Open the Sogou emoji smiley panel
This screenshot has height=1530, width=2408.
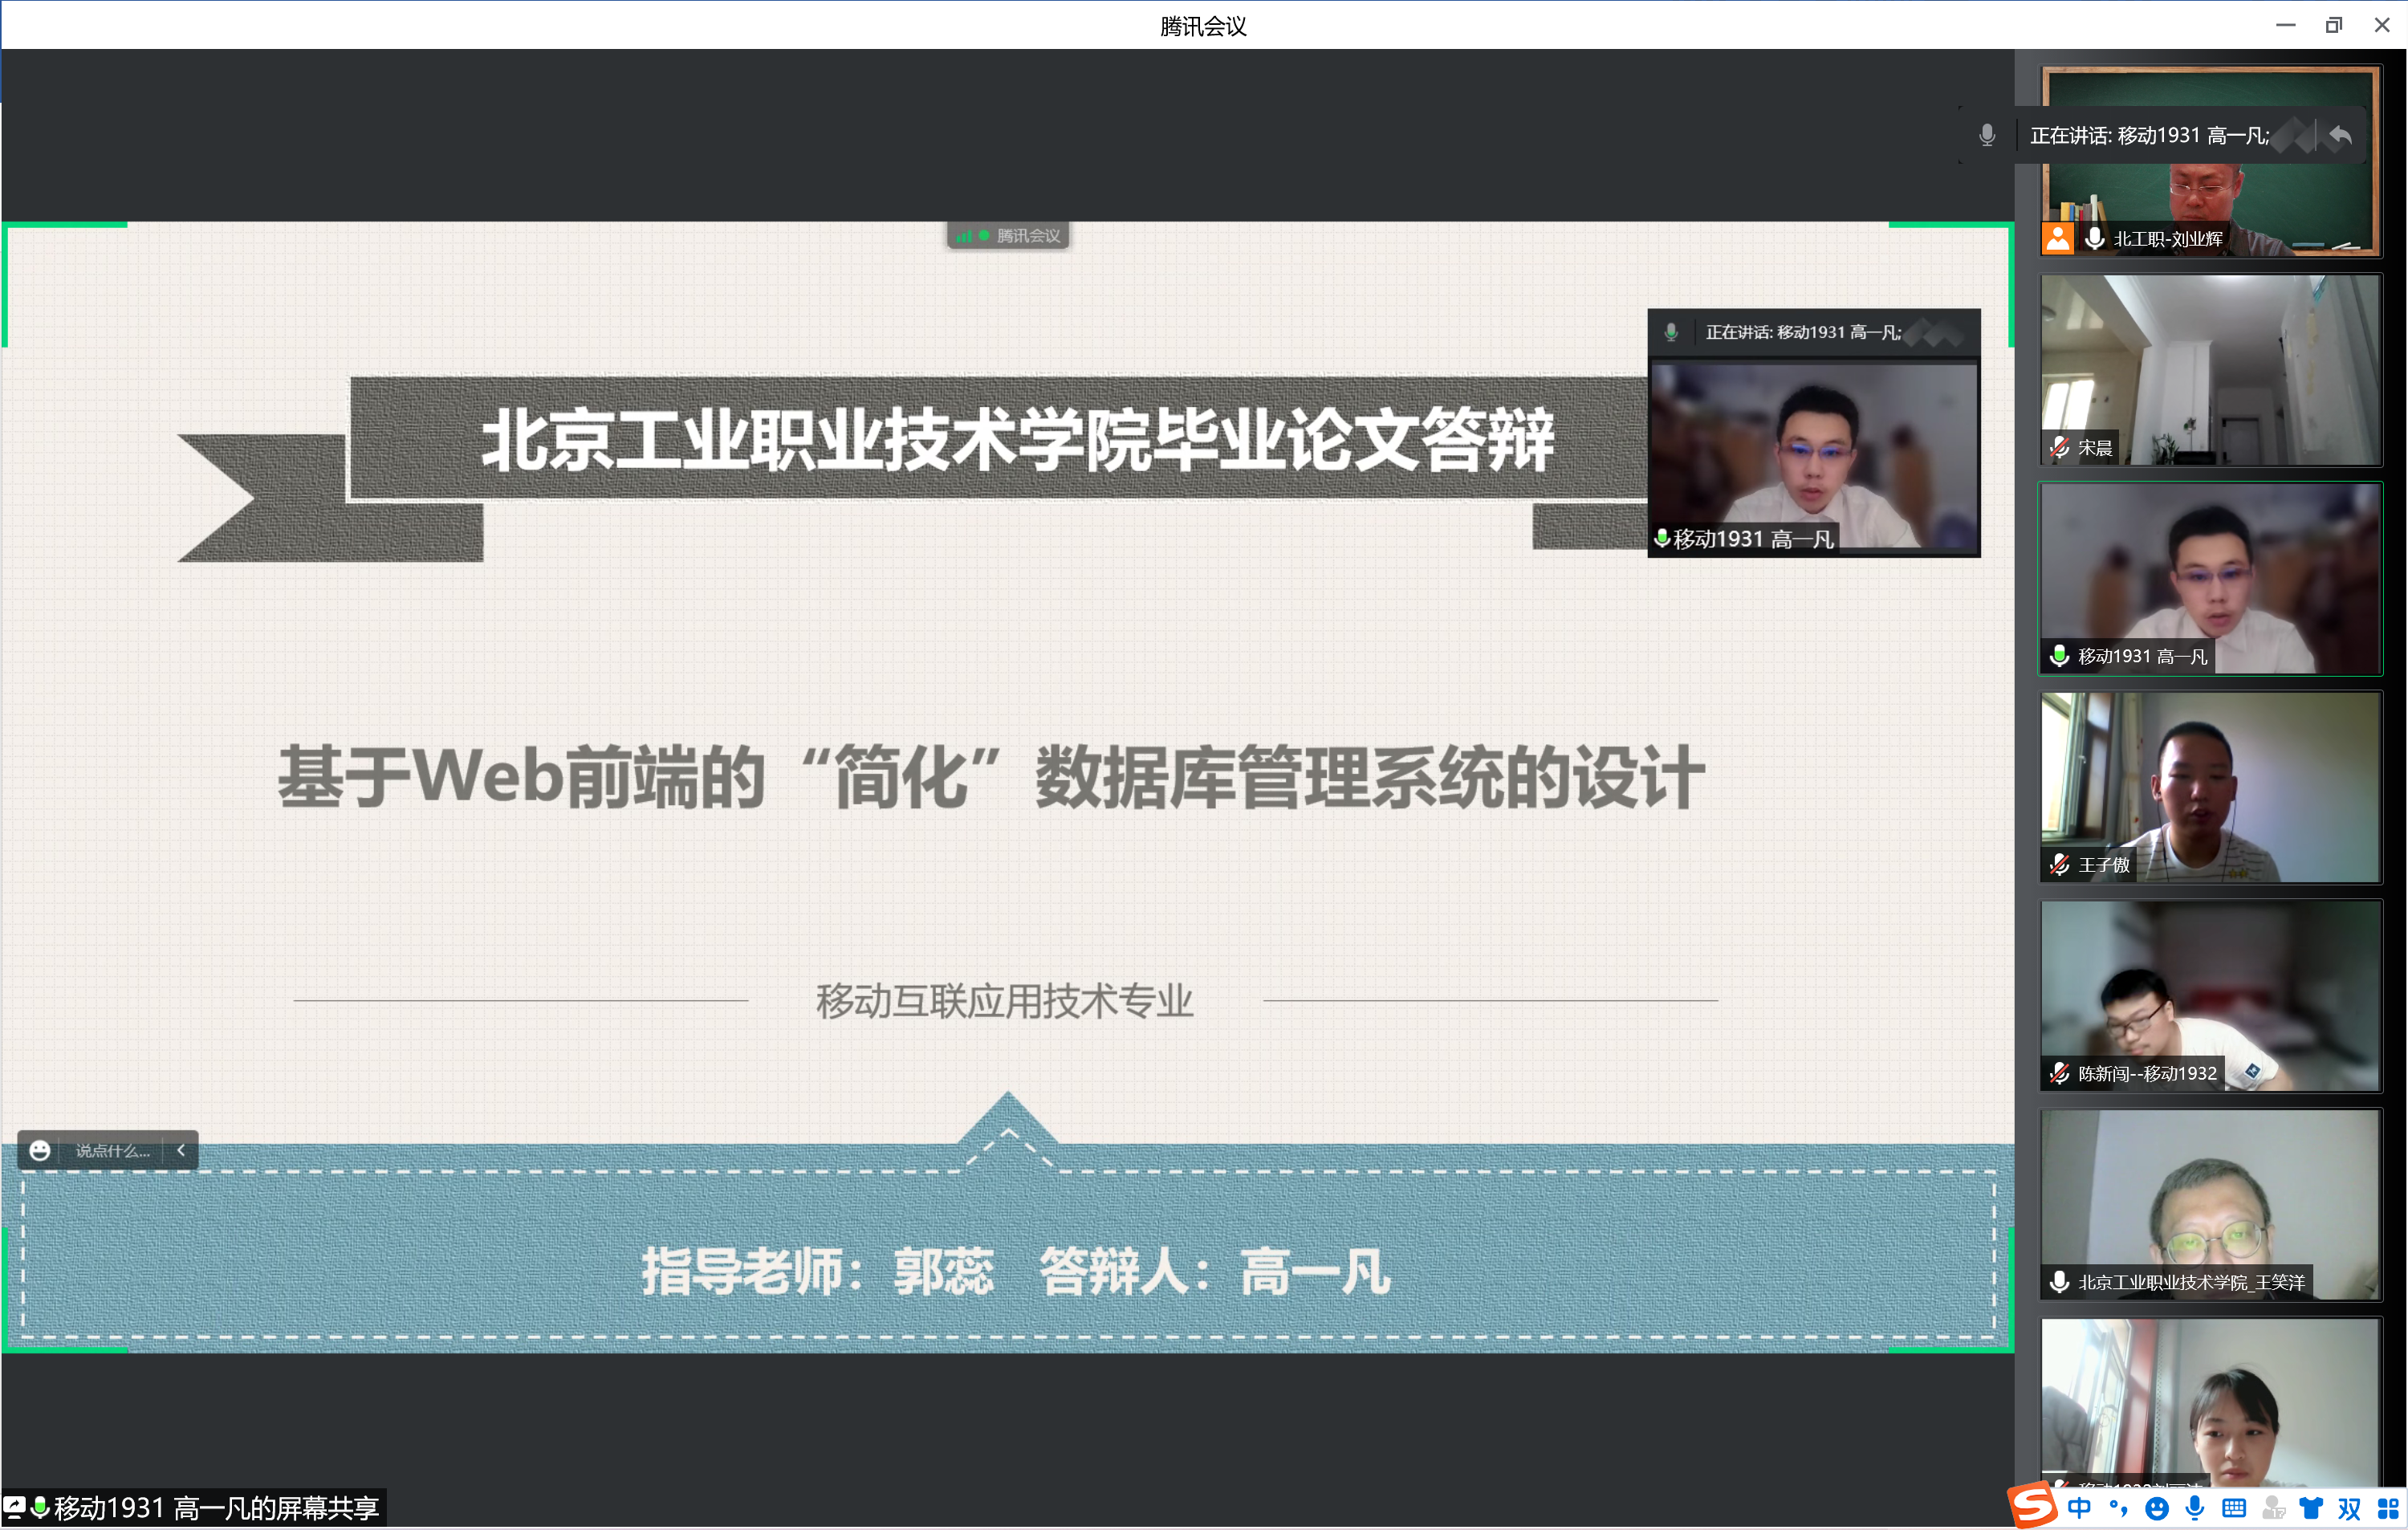[x=2157, y=1508]
